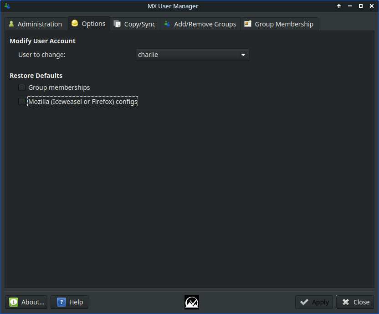This screenshot has width=379, height=314.
Task: Select the Options tab
Action: 89,24
